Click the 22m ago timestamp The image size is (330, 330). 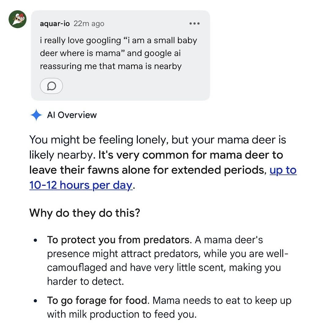[x=89, y=24]
